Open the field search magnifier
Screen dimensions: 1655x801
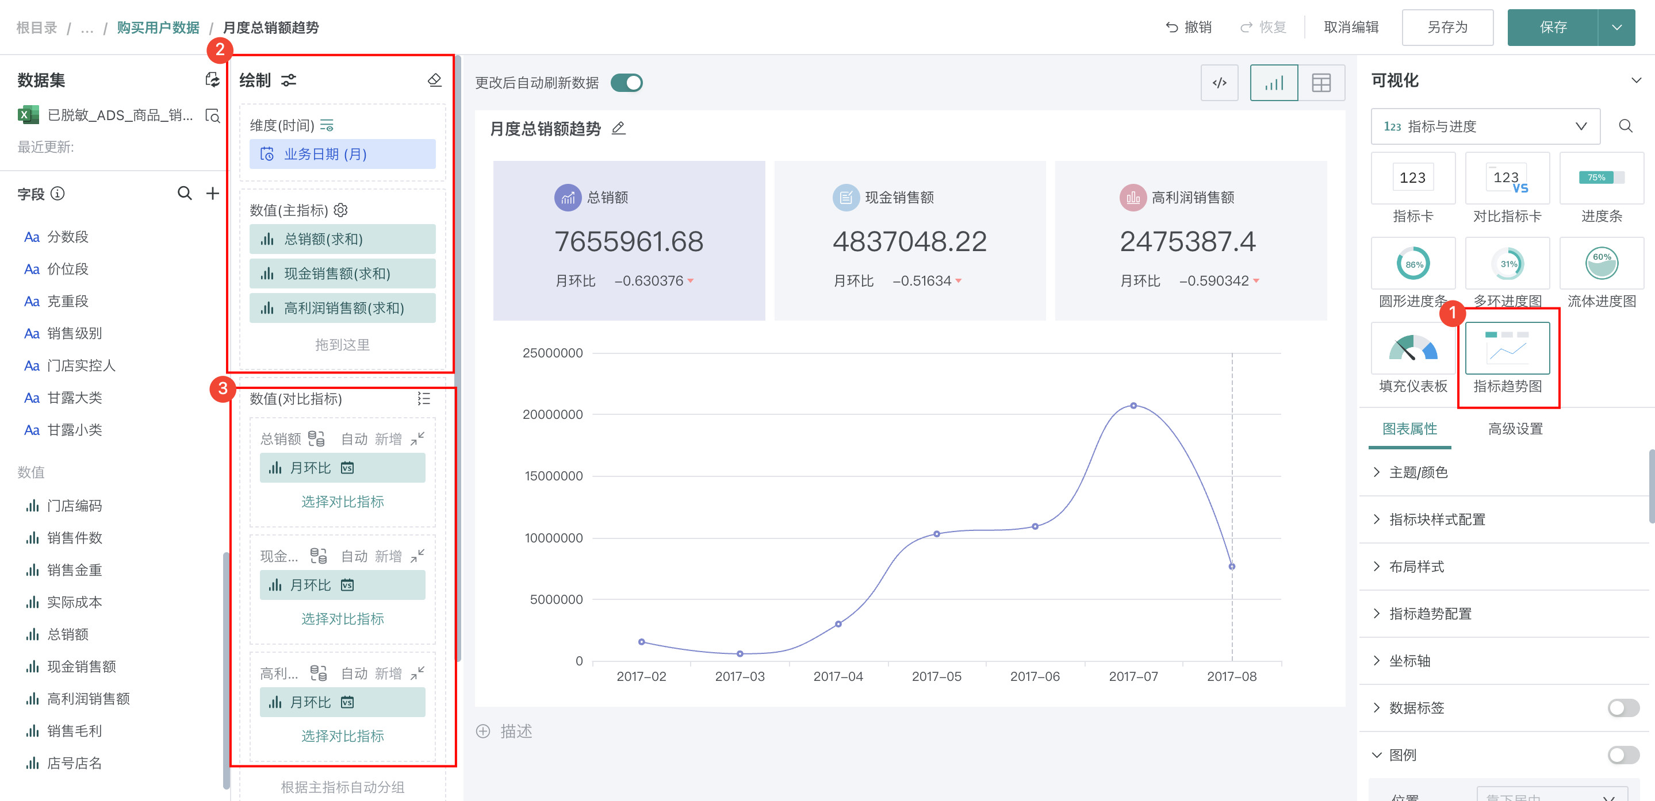pos(185,193)
